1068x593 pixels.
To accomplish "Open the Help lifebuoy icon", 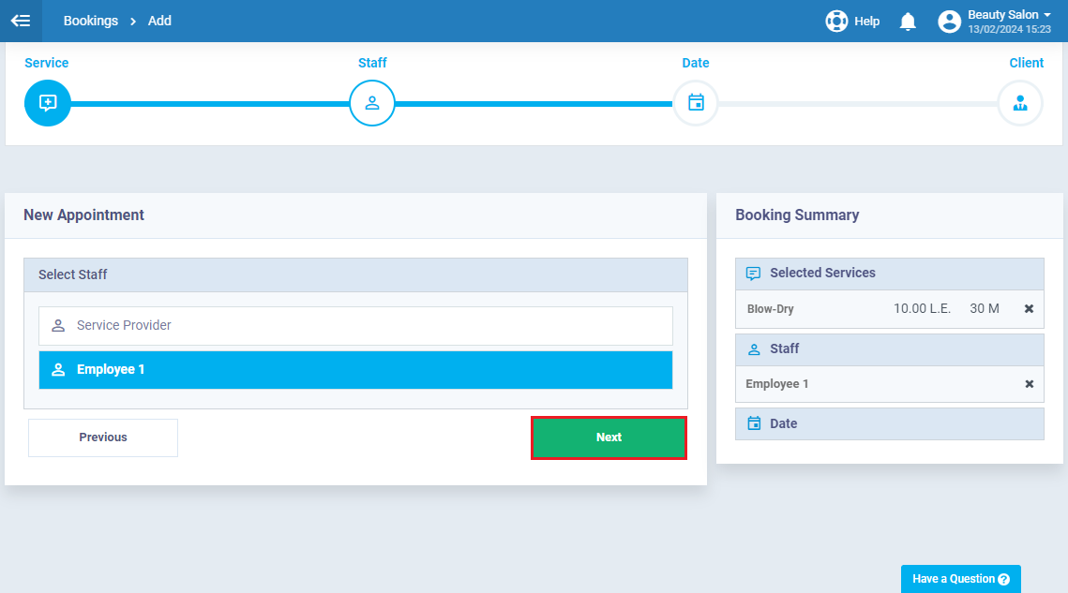I will click(836, 22).
